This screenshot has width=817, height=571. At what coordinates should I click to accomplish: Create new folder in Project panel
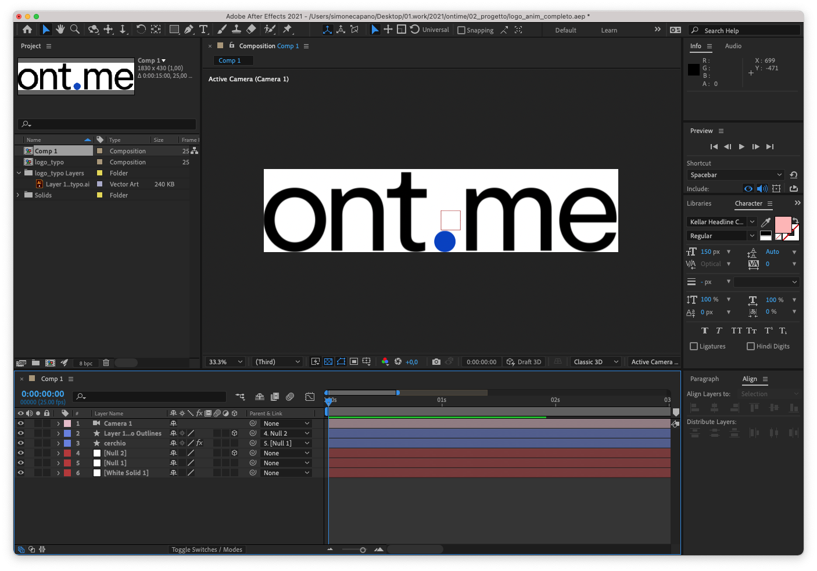pos(35,362)
